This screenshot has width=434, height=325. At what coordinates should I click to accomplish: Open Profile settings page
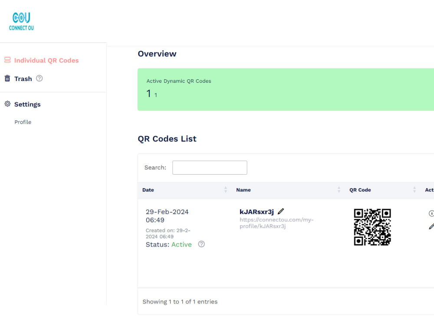(x=23, y=122)
